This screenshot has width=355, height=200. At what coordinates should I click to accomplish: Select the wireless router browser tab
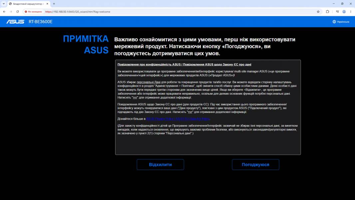point(29,4)
